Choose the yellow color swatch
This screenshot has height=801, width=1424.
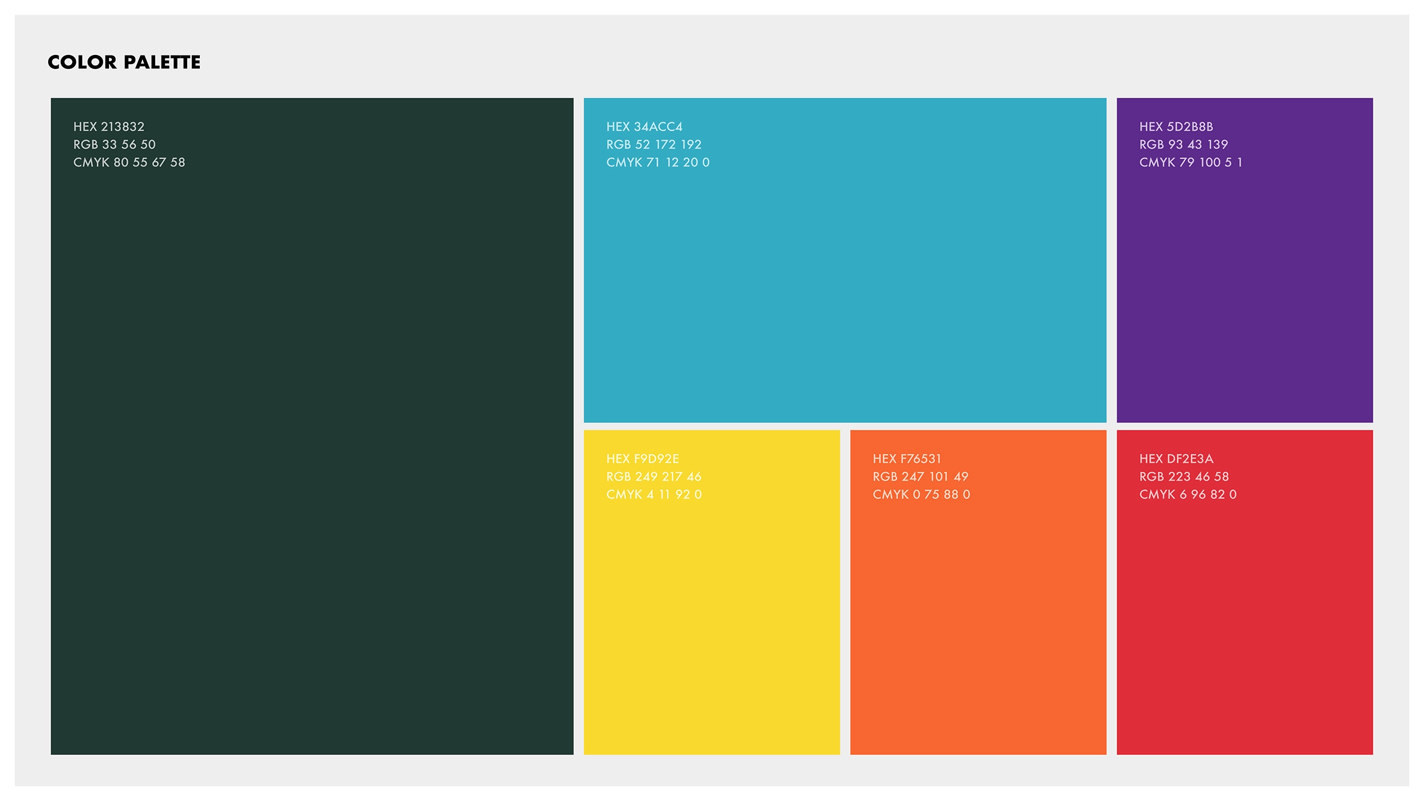pos(711,592)
